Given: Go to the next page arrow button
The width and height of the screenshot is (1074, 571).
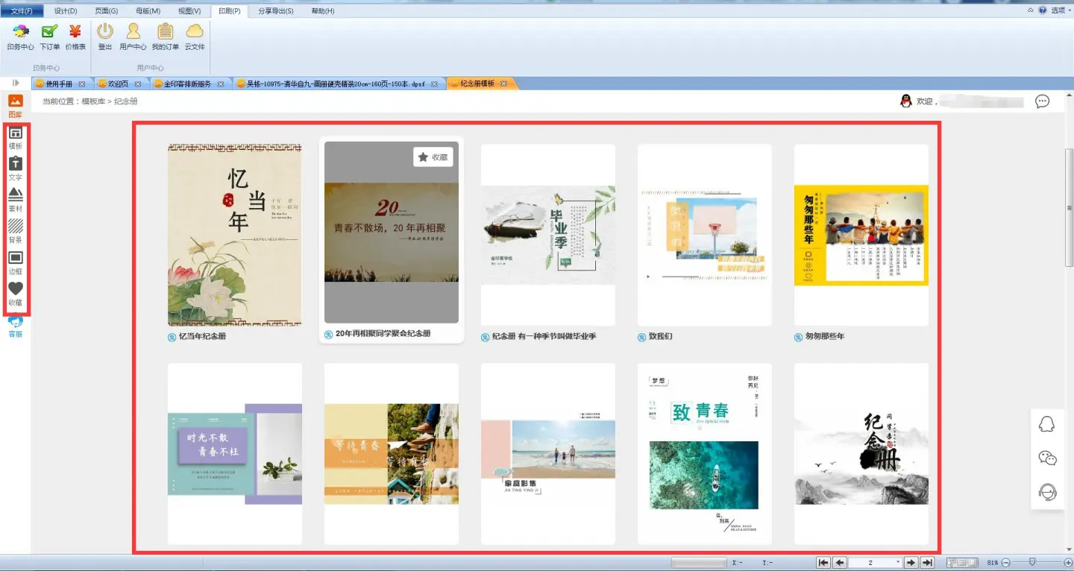Looking at the screenshot, I should coord(911,563).
